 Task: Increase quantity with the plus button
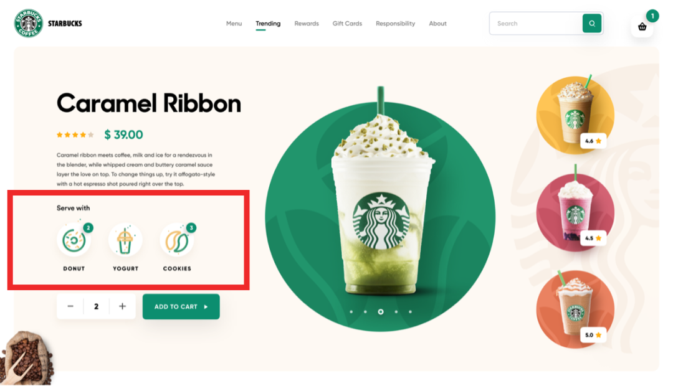tap(122, 306)
